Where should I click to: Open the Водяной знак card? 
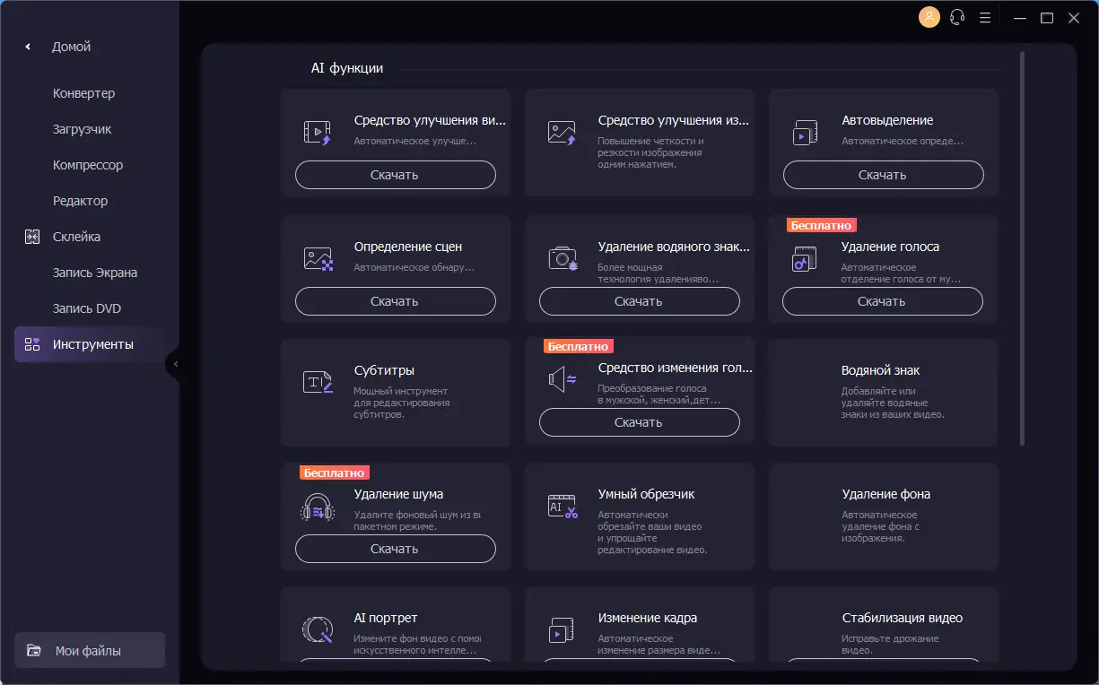[x=883, y=392]
